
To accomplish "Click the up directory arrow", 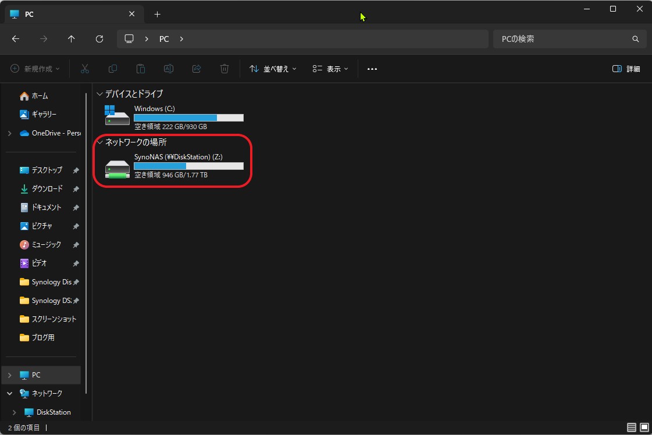I will [72, 39].
